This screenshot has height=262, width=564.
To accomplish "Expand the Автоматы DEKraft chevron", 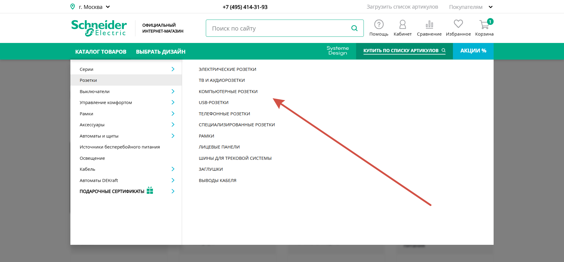I will [173, 180].
